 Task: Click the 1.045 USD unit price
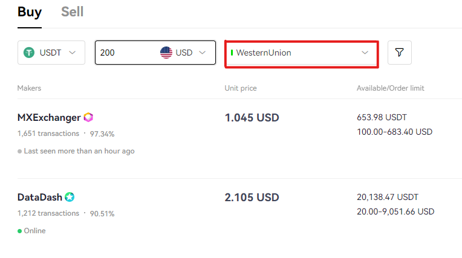click(252, 118)
